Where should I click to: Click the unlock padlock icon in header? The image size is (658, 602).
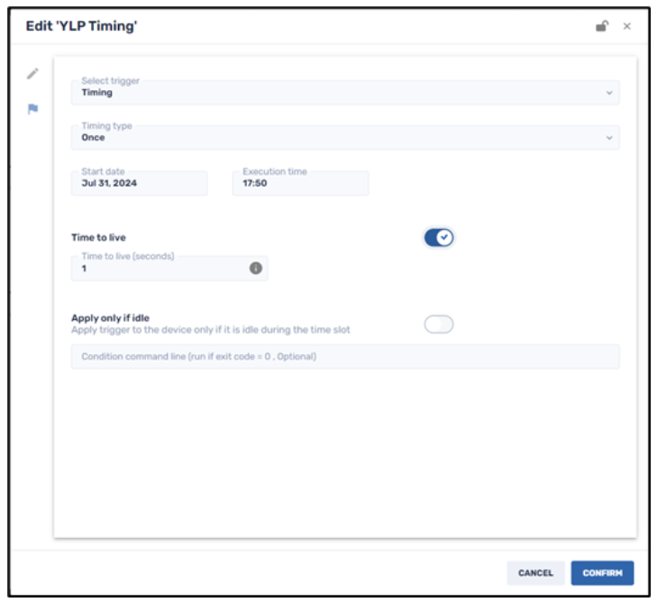click(601, 27)
